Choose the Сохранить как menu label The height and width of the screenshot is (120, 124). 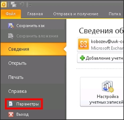click(x=31, y=26)
